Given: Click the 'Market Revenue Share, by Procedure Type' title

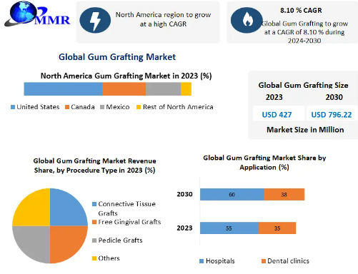Looking at the screenshot, I should [94, 166].
